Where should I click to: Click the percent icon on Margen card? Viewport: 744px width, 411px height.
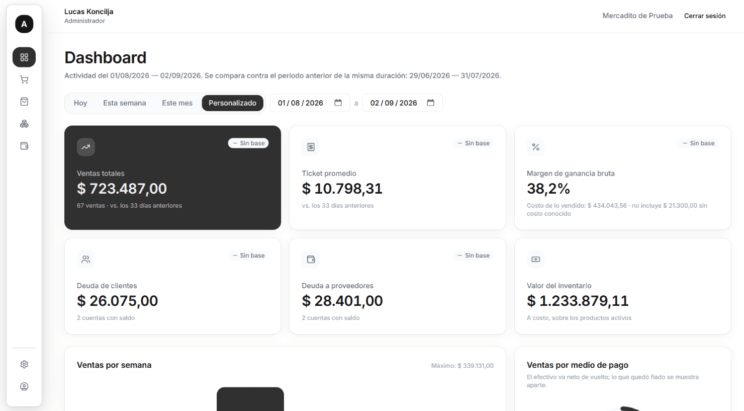click(536, 147)
